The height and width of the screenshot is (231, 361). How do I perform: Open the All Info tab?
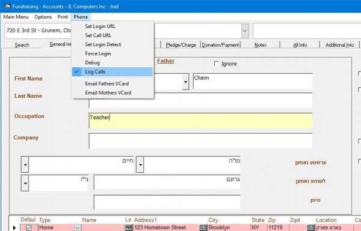click(x=300, y=45)
